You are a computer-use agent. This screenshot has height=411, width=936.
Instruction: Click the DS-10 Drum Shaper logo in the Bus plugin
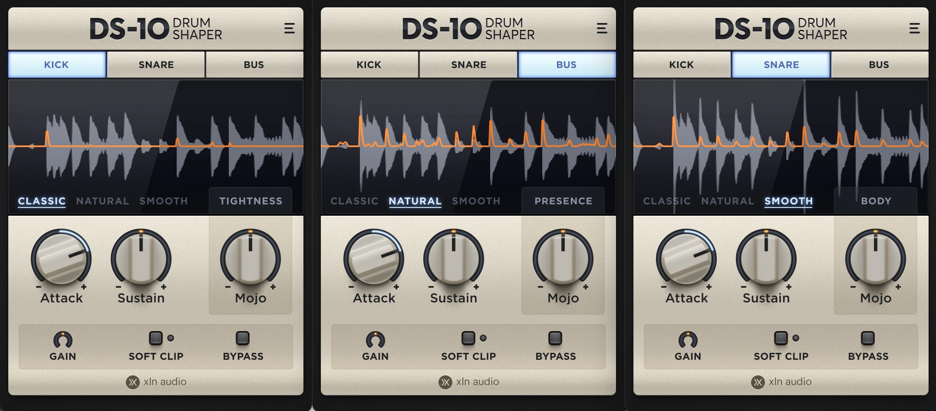(x=468, y=29)
